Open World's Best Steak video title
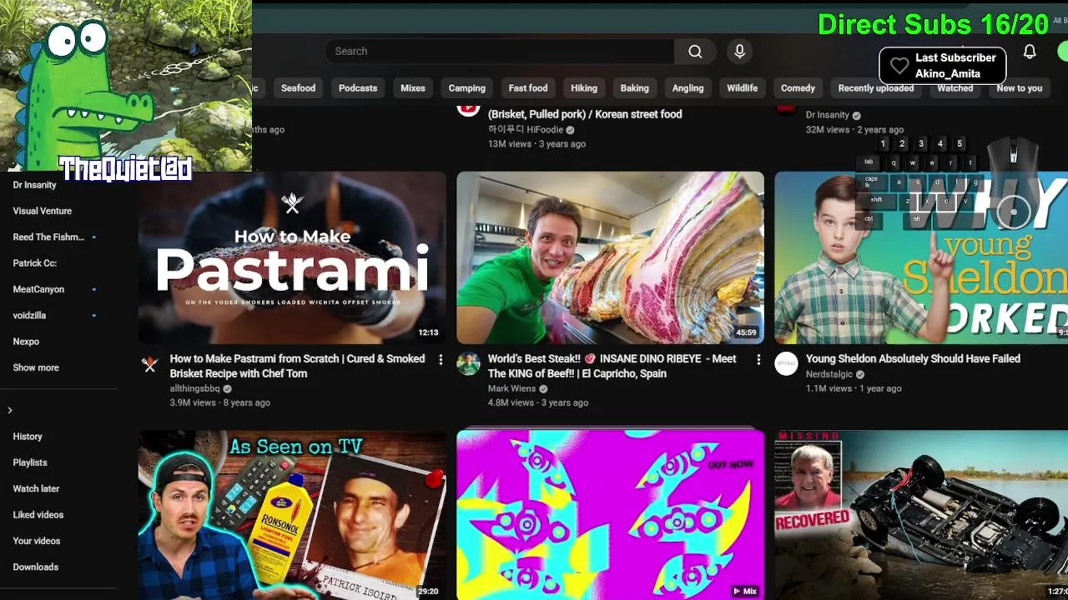 pyautogui.click(x=612, y=366)
